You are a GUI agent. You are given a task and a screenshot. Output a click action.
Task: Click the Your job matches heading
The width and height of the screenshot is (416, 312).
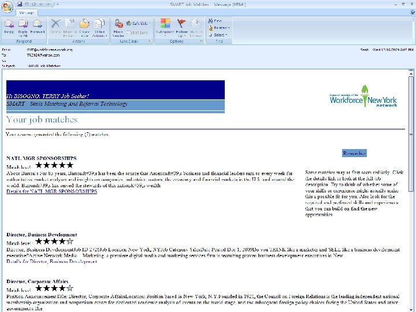click(42, 120)
